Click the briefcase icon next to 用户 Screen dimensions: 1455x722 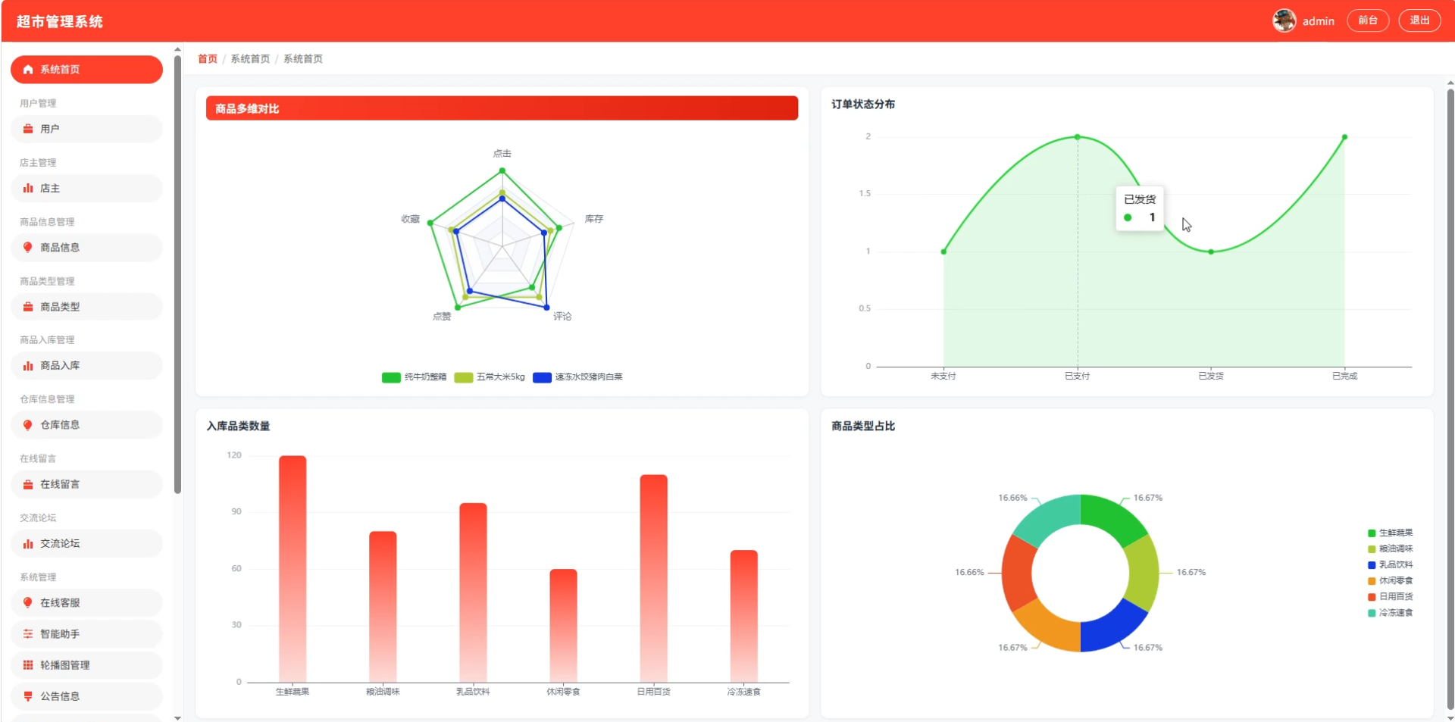pos(28,129)
